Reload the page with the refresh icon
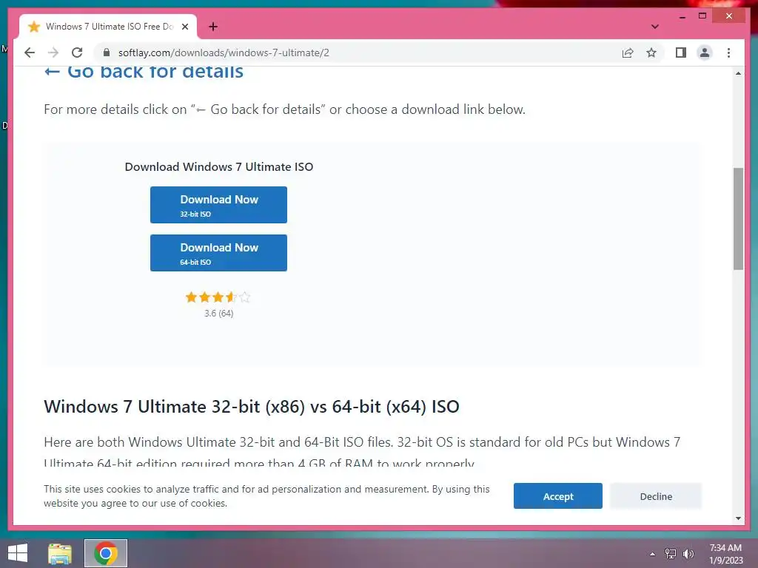Screen dimensions: 758x568 (x=77, y=53)
